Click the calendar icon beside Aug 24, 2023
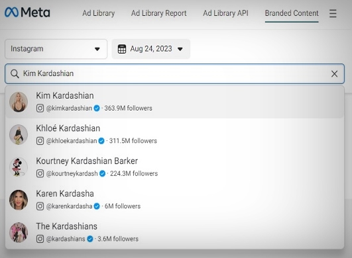Image resolution: width=352 pixels, height=258 pixels. click(122, 49)
